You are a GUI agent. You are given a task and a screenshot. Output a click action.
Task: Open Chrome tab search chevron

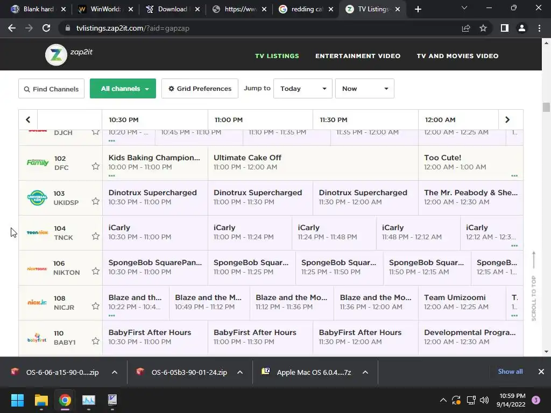click(x=464, y=8)
